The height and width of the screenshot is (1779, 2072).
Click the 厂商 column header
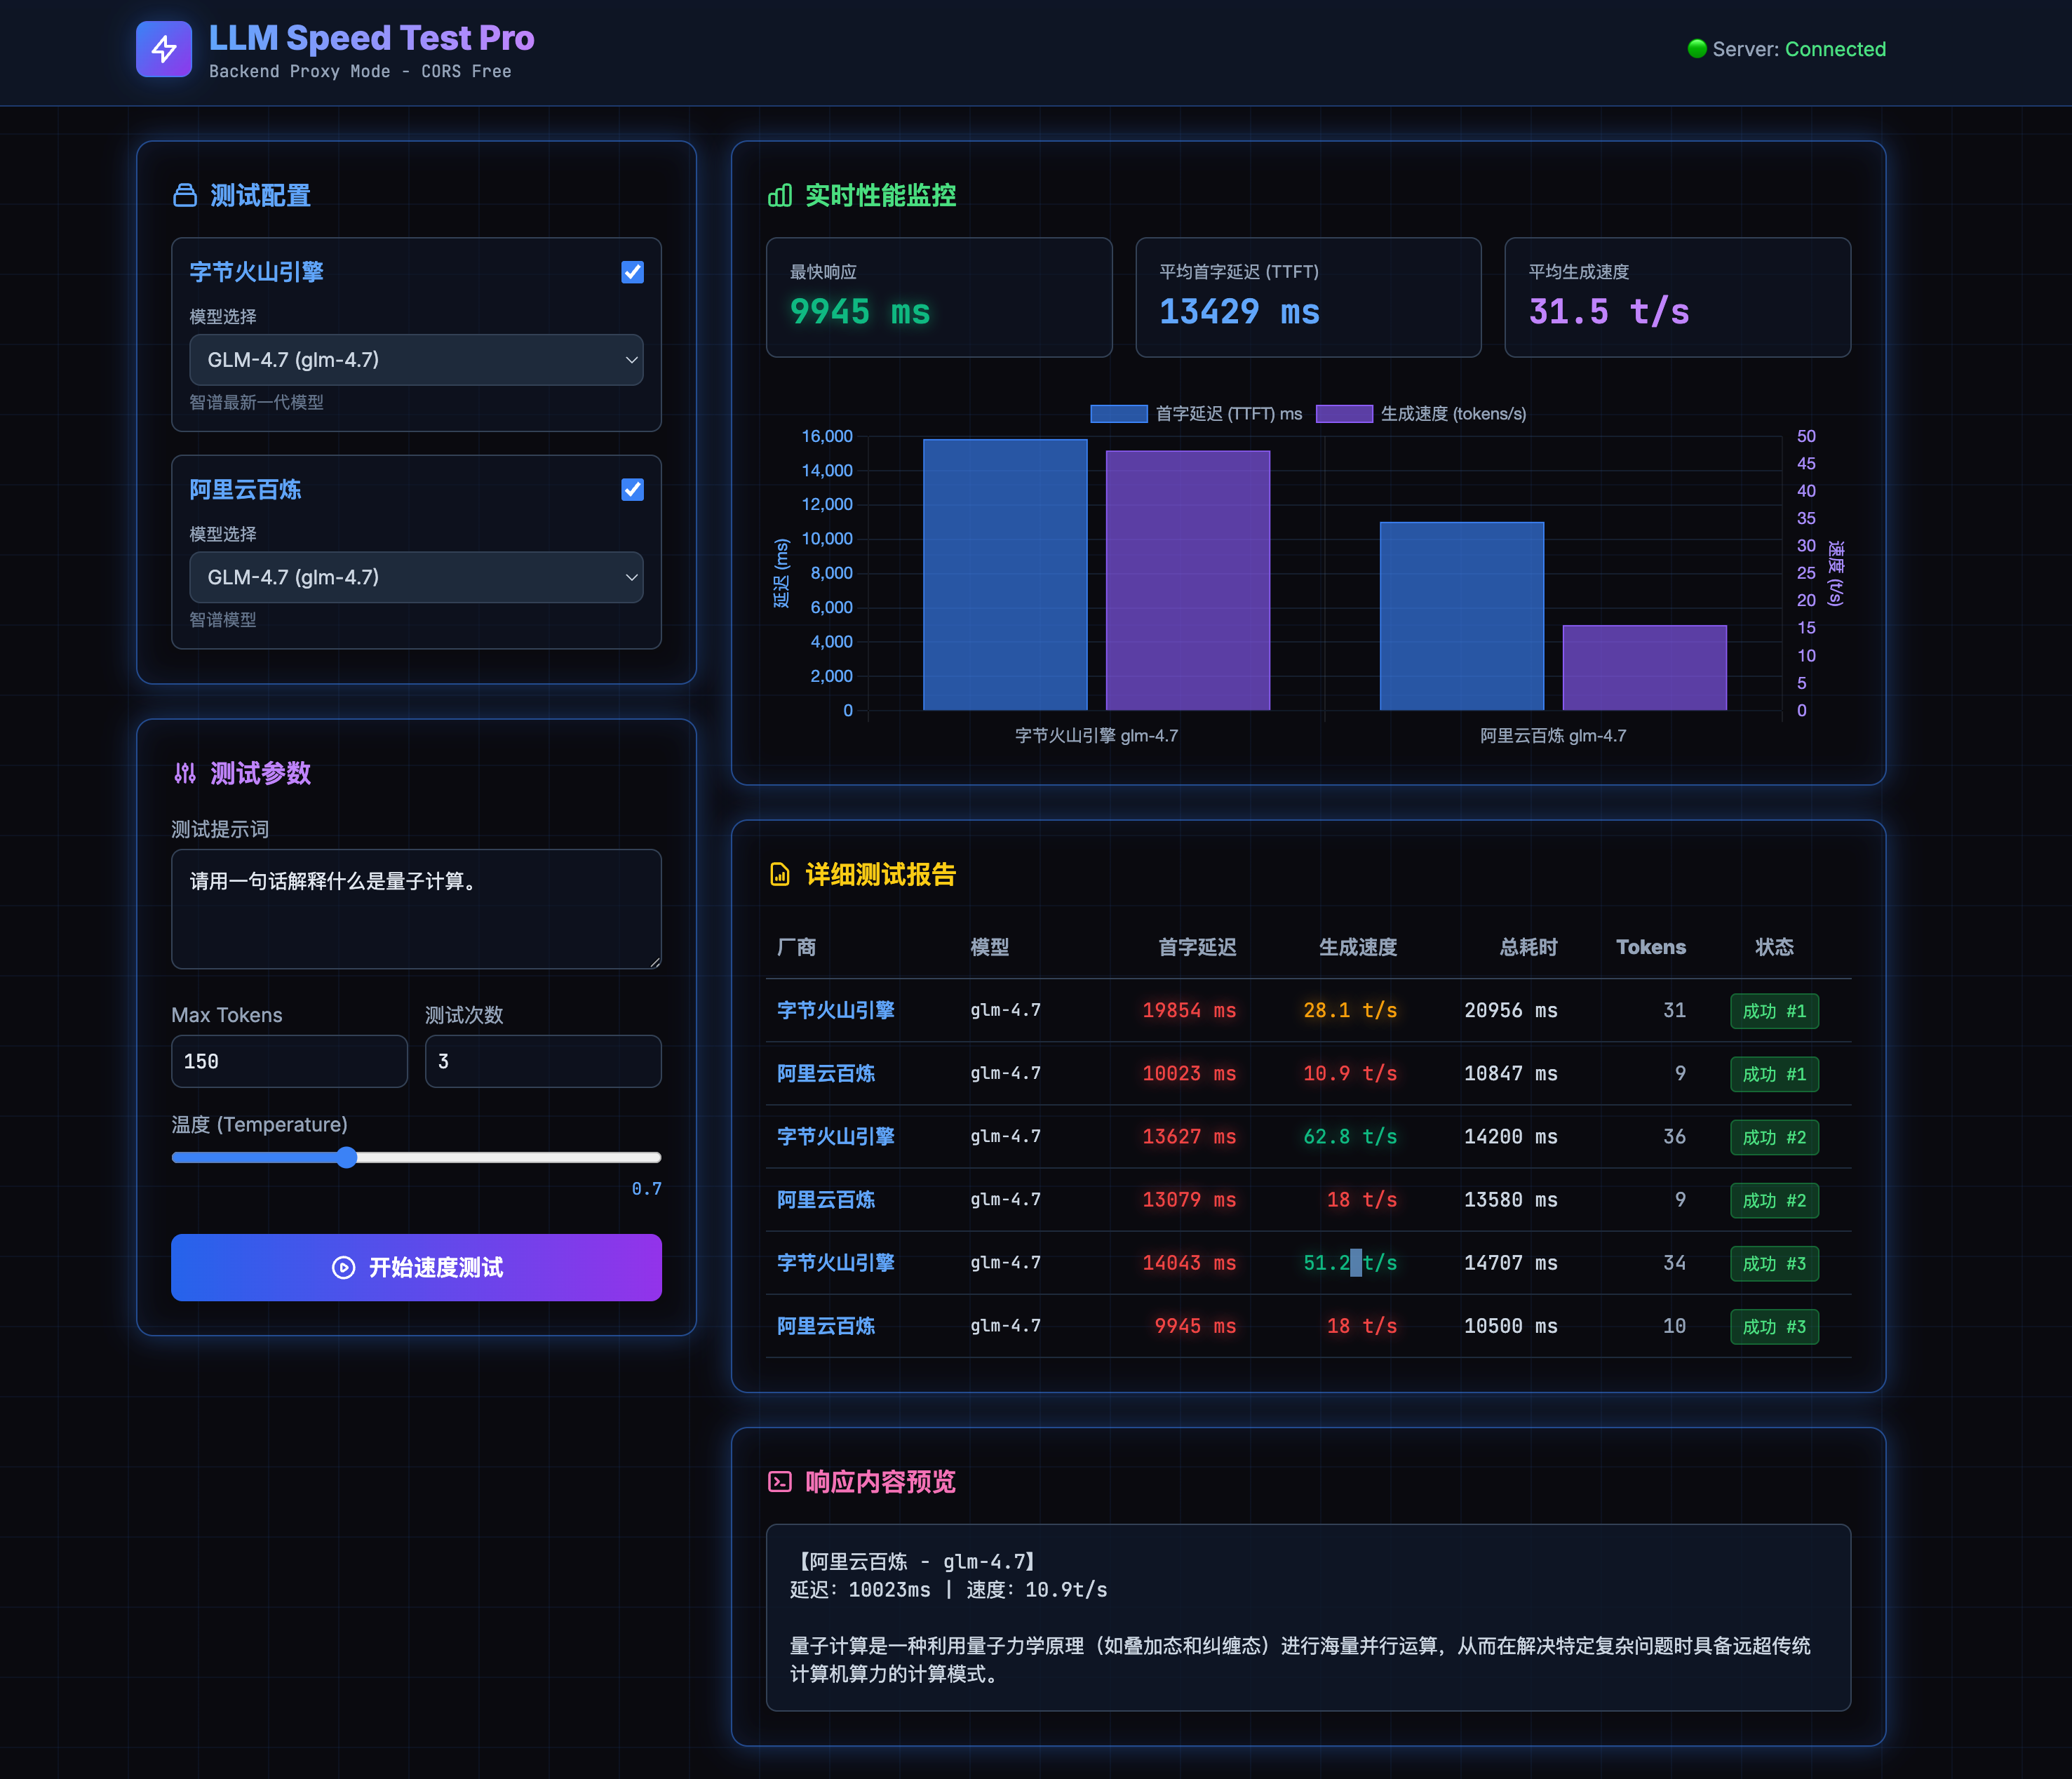tap(797, 947)
